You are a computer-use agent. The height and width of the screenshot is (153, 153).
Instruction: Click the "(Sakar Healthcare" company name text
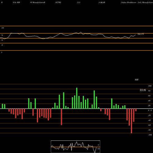pyautogui.click(x=129, y=2)
